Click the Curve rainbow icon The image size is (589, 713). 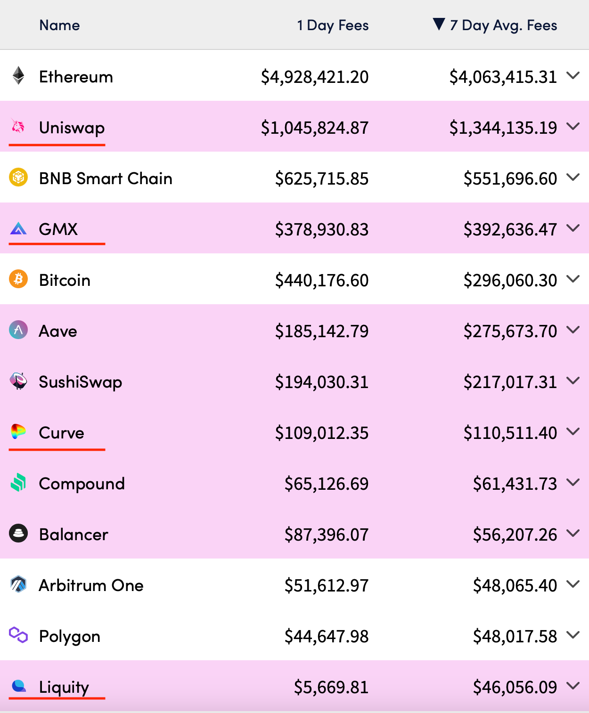[x=19, y=433]
